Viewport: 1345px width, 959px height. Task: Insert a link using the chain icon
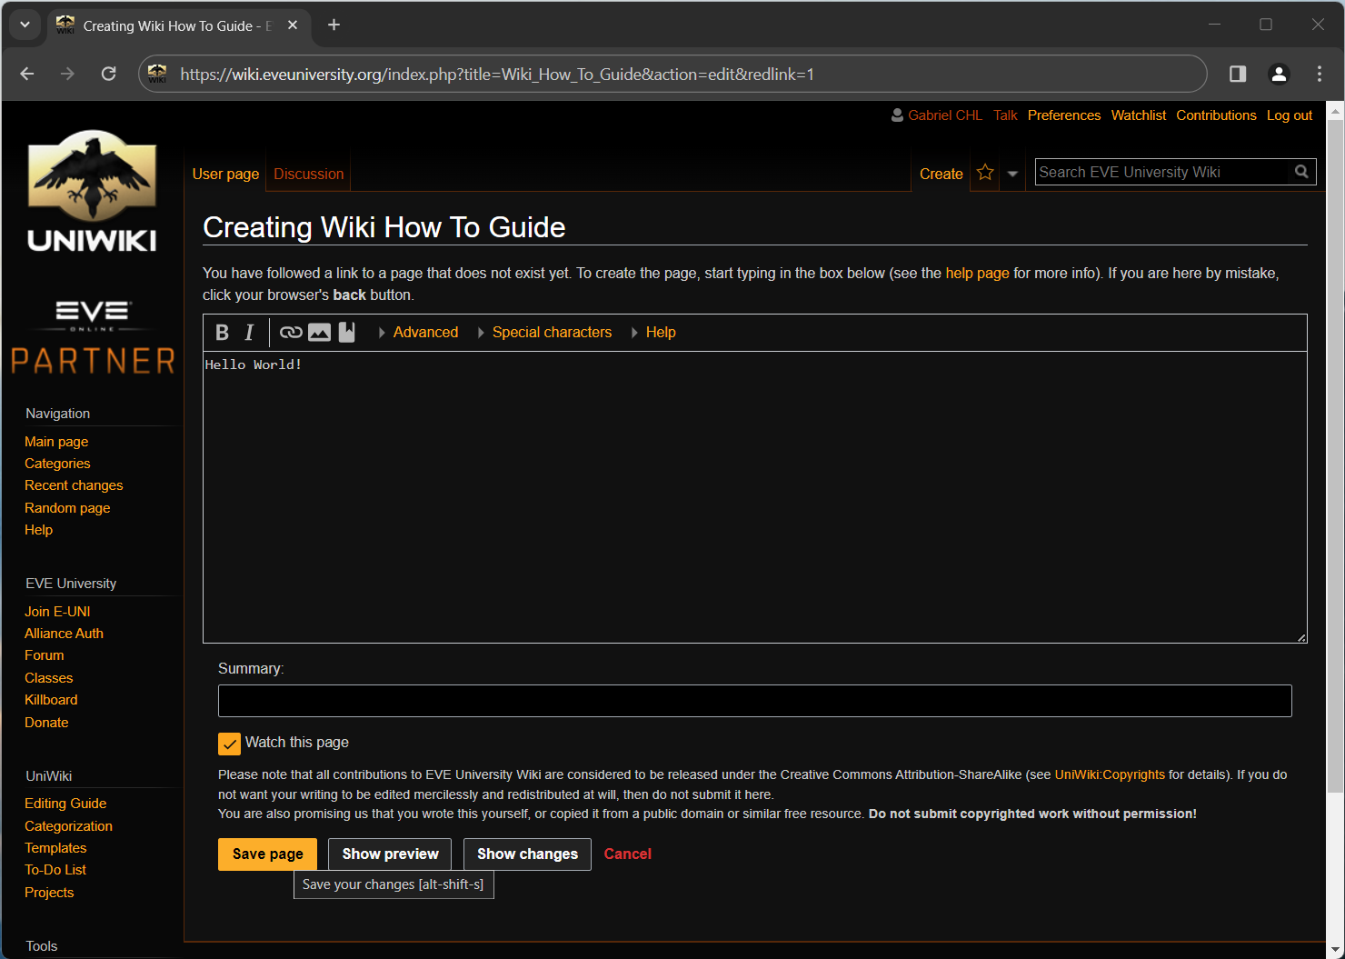291,333
